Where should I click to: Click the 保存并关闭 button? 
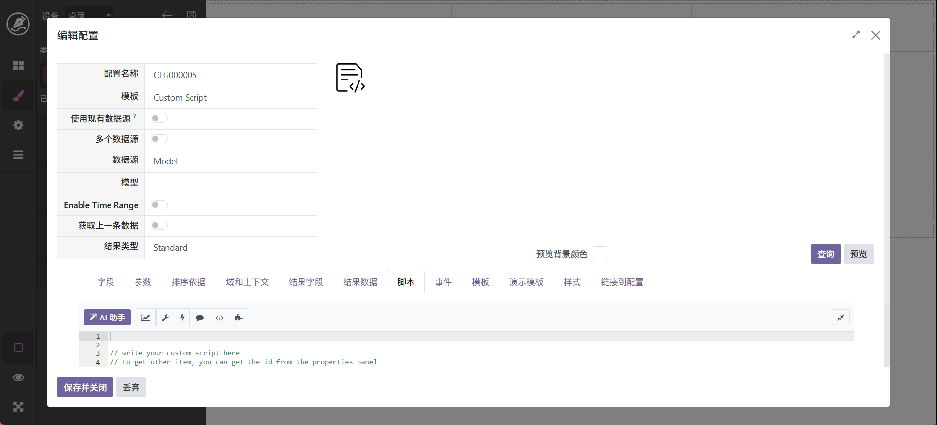(x=85, y=387)
